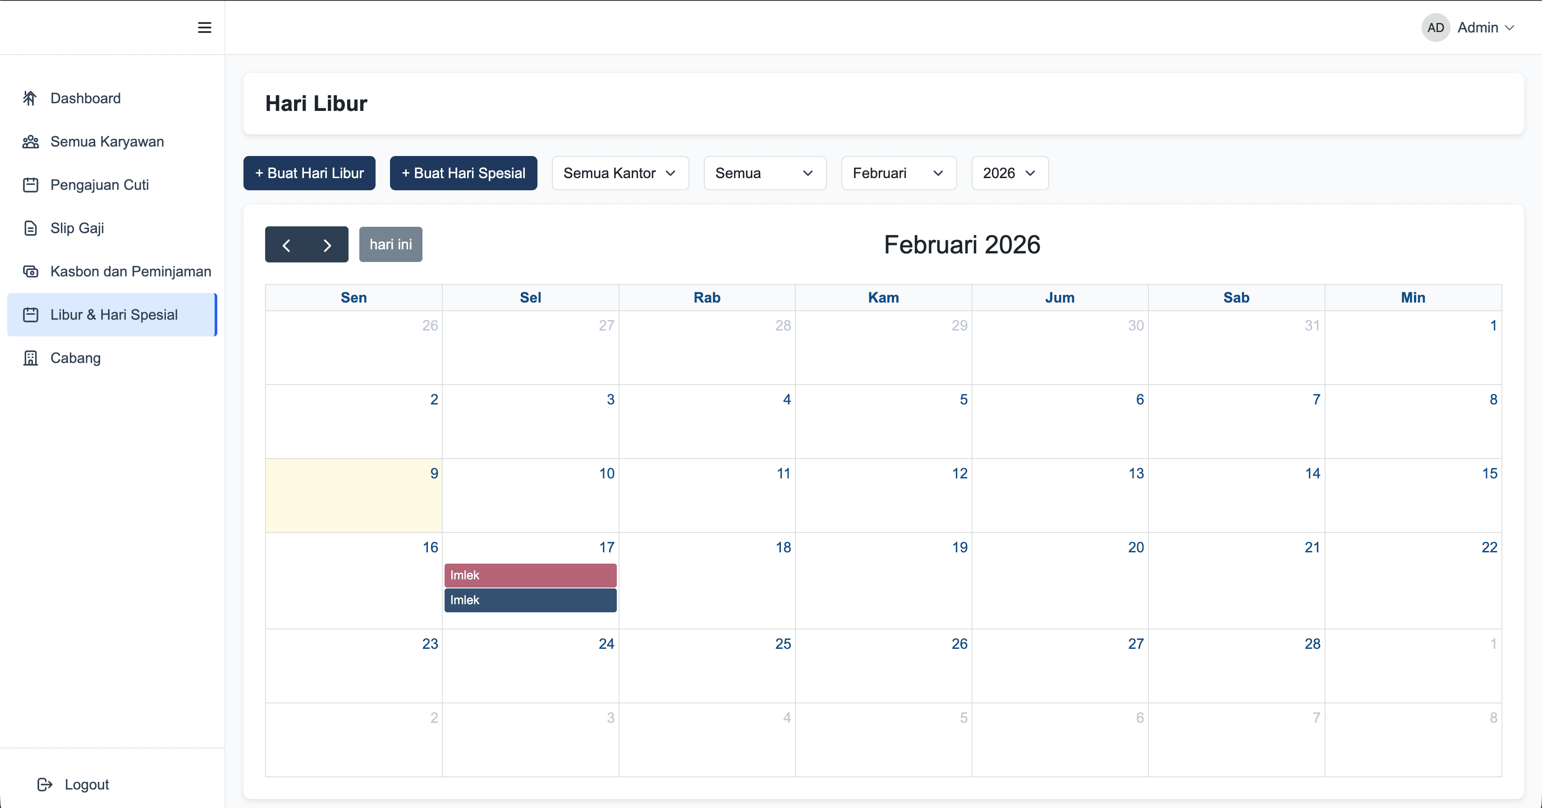Jump to today using the hari ini button
Viewport: 1542px width, 808px height.
coord(390,244)
